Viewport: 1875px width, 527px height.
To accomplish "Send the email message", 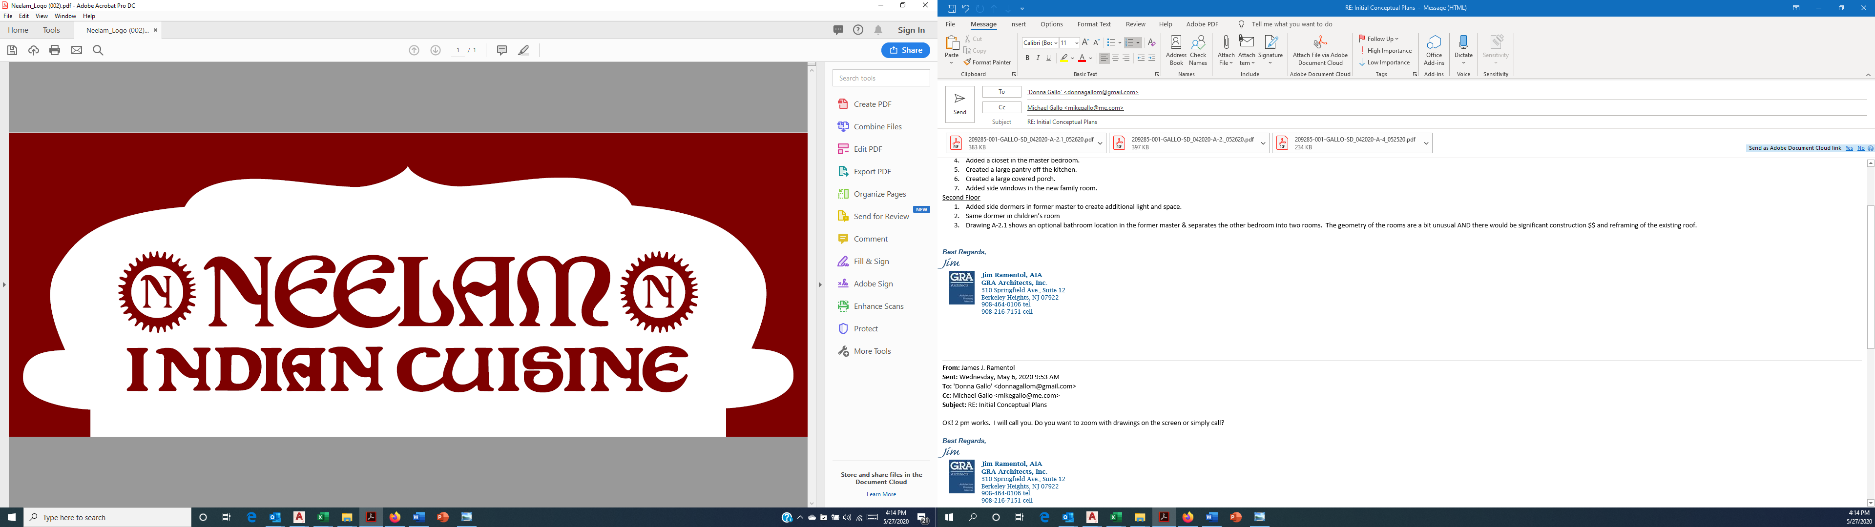I will 959,104.
